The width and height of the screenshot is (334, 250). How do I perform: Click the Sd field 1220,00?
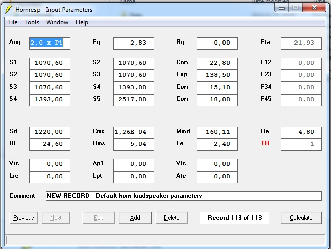(x=50, y=133)
